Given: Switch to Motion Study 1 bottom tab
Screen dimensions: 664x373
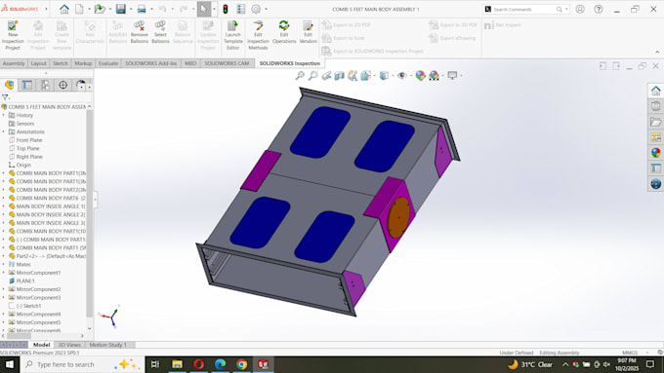Looking at the screenshot, I should [108, 345].
